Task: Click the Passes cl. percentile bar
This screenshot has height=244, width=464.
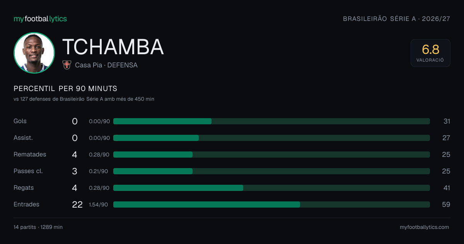Action: pos(271,171)
